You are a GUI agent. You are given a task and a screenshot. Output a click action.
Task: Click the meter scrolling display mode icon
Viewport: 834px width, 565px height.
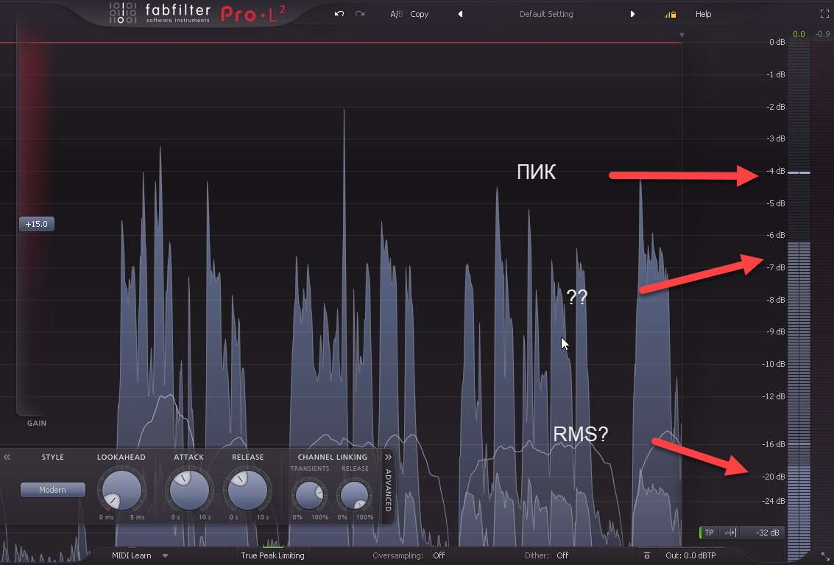(x=729, y=533)
